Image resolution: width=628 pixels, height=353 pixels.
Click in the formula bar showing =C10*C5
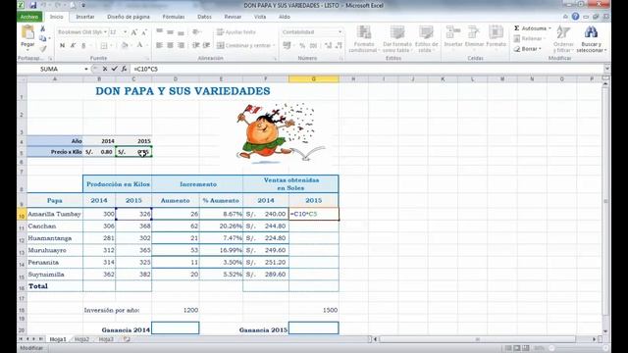click(366, 69)
